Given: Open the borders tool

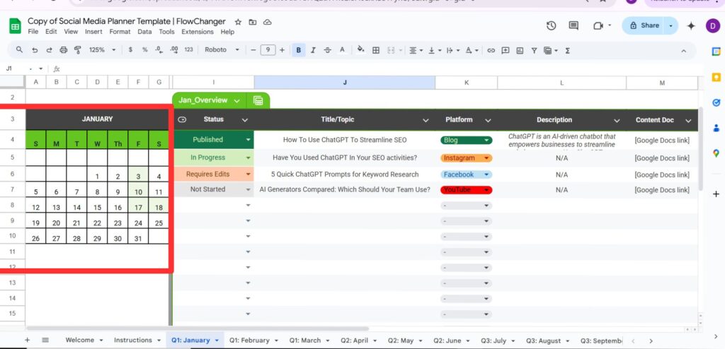Looking at the screenshot, I should 376,50.
